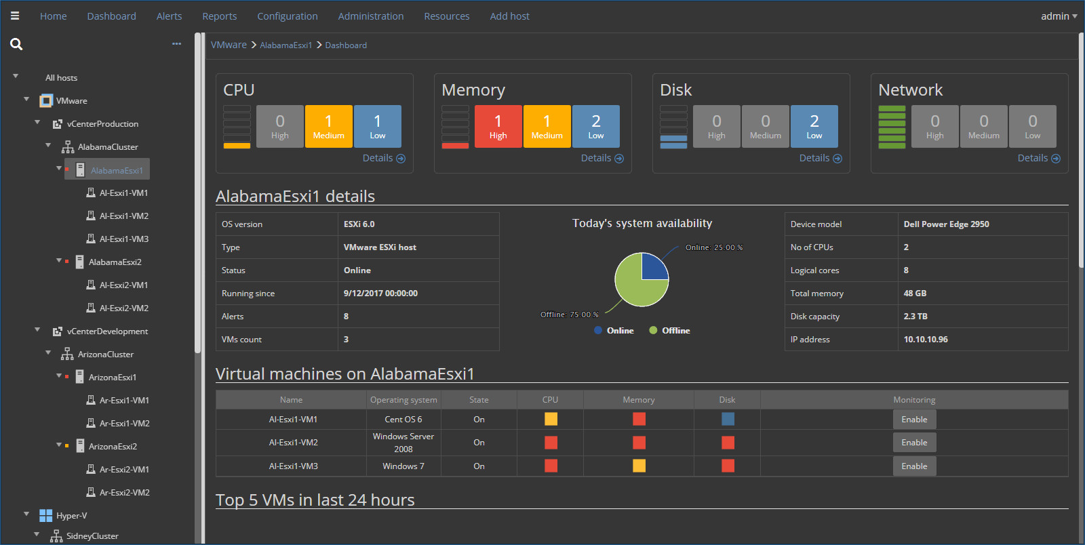Click the ArizonaEsxi1 host icon

[80, 377]
